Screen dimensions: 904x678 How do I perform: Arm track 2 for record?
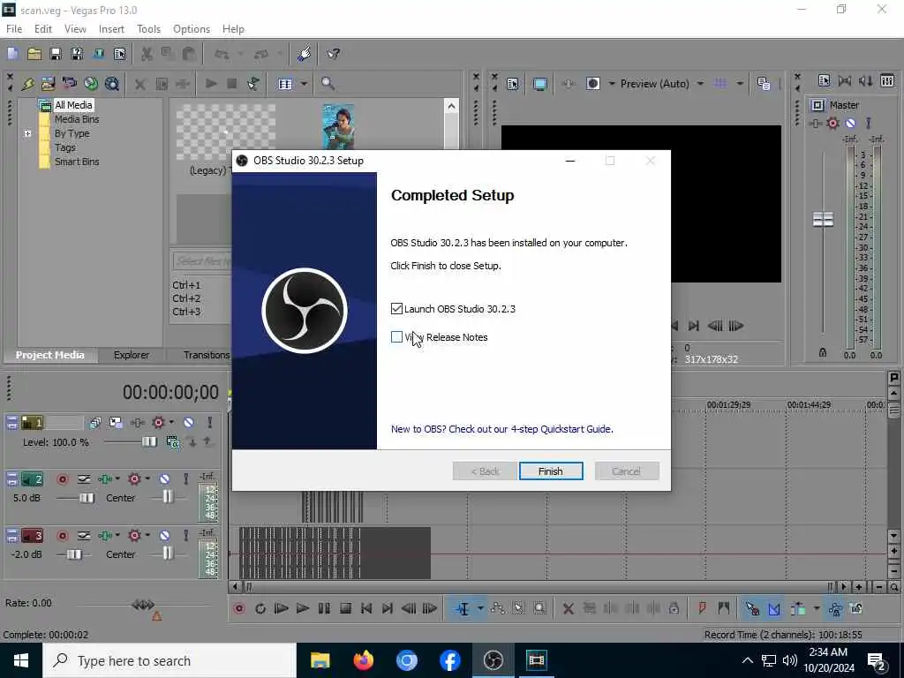click(63, 479)
